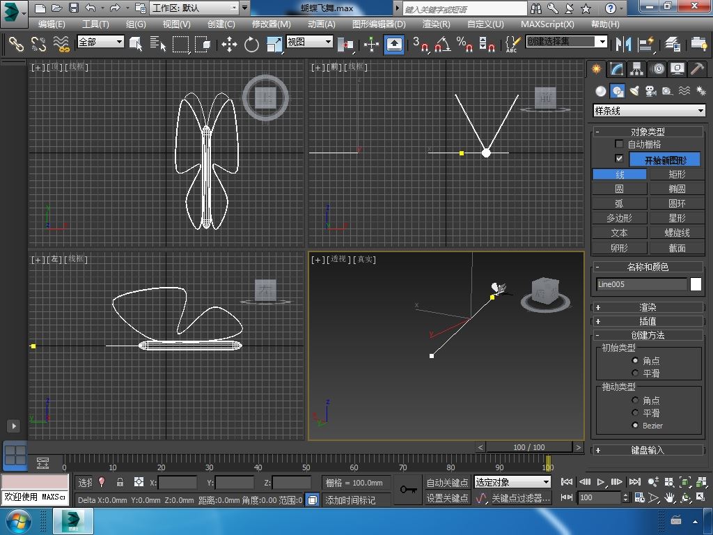
Task: Select 角点 under 拖动类型
Action: tap(635, 401)
